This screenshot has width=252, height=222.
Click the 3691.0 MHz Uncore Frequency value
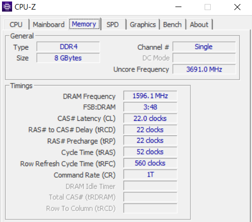204,69
